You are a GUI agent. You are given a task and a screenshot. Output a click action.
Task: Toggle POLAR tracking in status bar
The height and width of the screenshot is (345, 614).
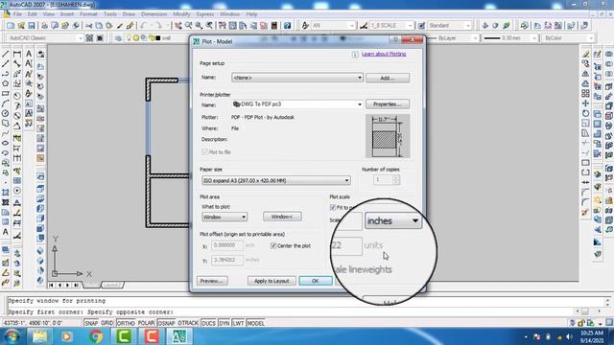pos(146,323)
